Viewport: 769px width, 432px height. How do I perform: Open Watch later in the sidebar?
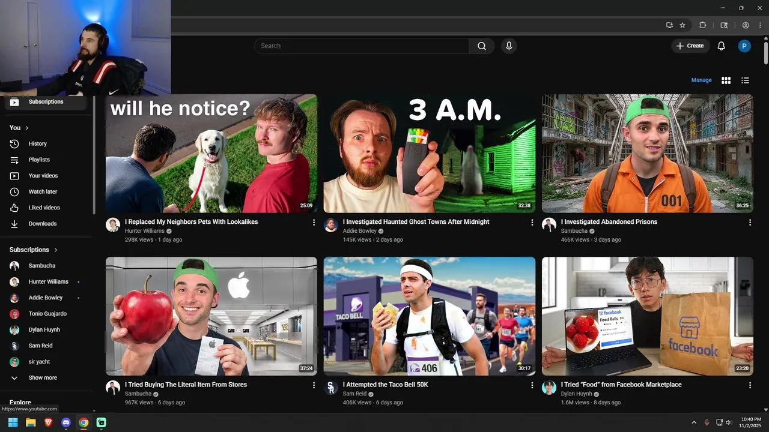(x=46, y=192)
